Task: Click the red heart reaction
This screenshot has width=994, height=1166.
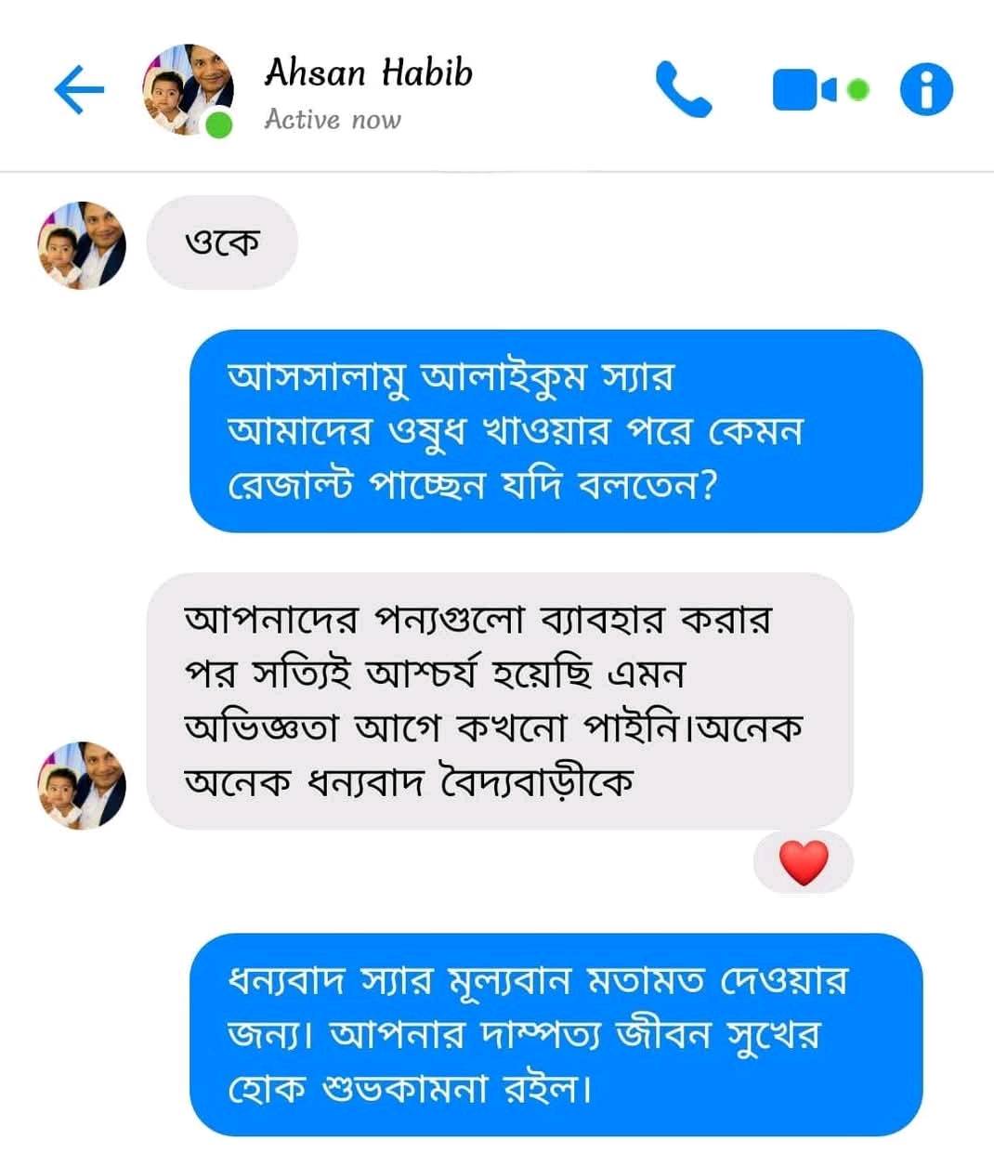Action: tap(803, 863)
